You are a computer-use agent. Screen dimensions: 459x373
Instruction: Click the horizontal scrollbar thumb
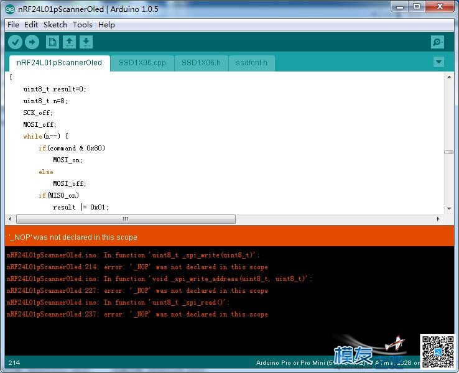pos(126,219)
